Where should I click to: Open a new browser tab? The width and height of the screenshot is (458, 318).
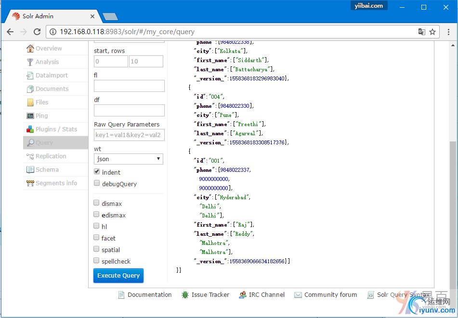coord(110,17)
